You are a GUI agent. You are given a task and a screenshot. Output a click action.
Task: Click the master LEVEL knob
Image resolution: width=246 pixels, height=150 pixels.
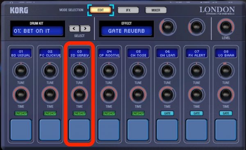tap(226, 27)
